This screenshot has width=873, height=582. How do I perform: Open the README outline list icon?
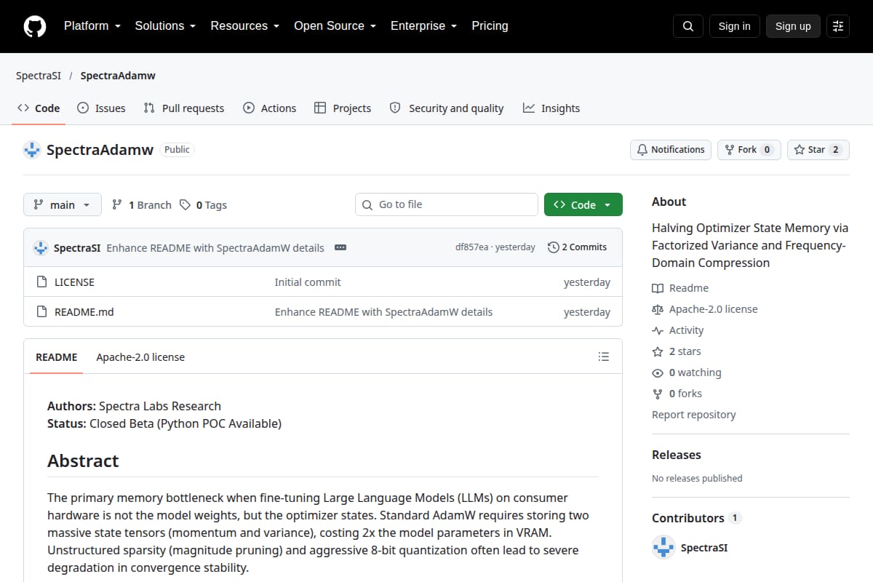tap(603, 356)
